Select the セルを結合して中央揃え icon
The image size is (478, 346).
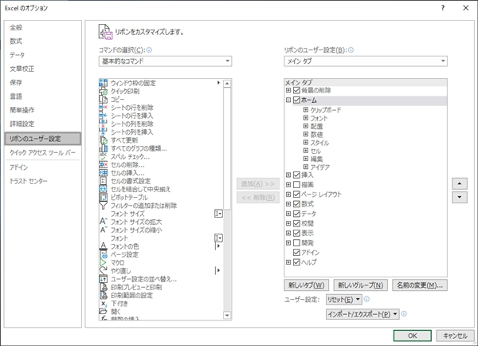coord(104,189)
